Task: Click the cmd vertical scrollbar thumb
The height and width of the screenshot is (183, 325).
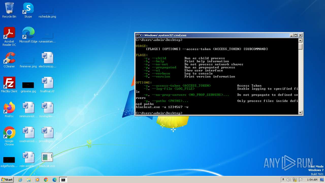Action: pos(300,46)
